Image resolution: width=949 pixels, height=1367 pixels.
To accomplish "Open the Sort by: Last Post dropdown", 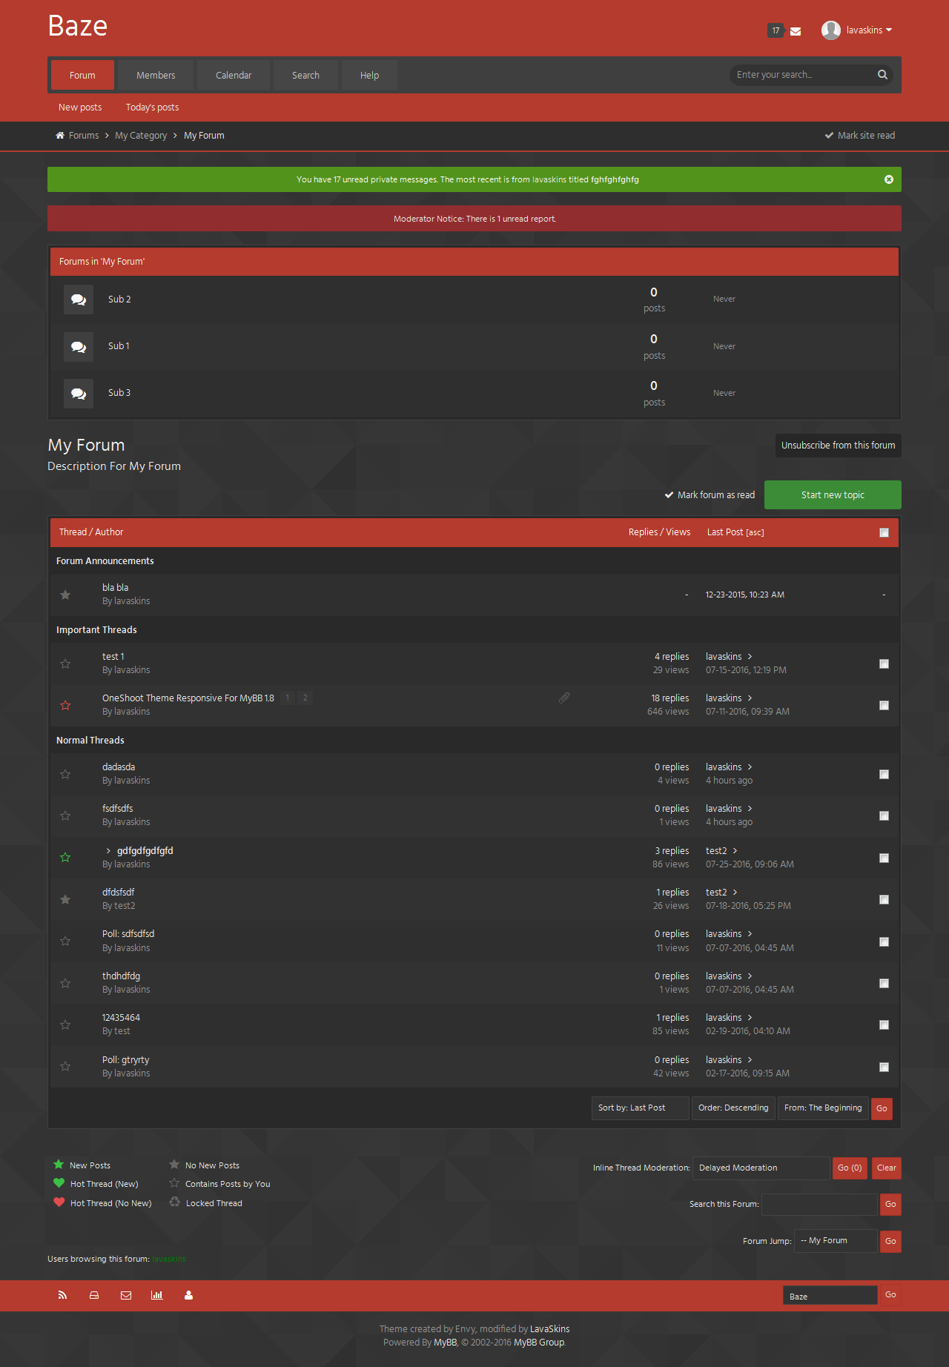I will coord(641,1108).
